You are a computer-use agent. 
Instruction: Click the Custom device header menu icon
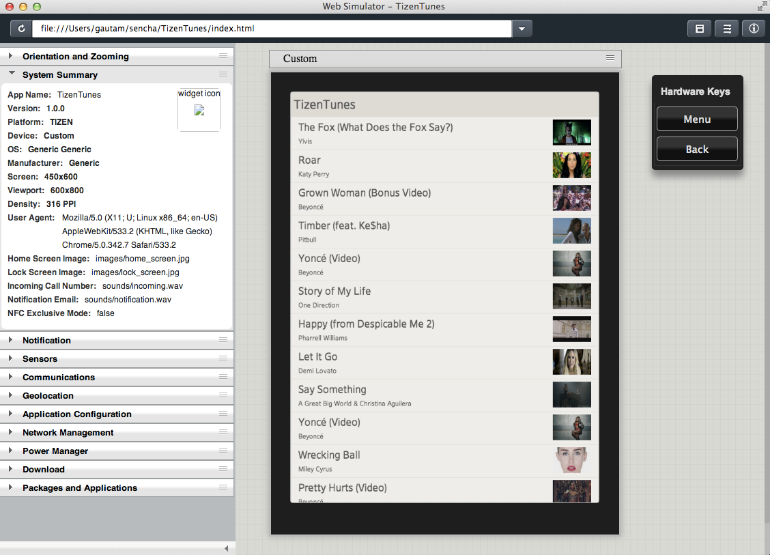click(610, 57)
